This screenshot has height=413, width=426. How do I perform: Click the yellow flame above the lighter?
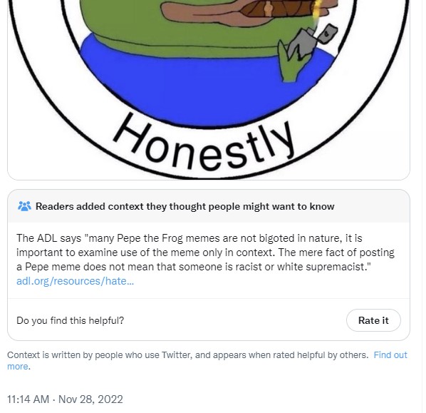coord(317,12)
